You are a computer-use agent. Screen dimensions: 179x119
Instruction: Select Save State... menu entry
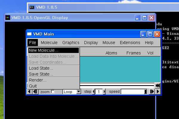[x=53, y=74]
